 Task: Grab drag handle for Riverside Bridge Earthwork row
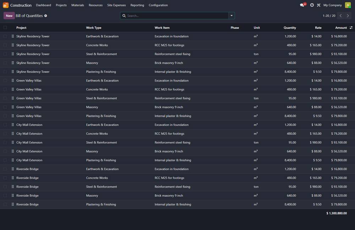pos(13,169)
